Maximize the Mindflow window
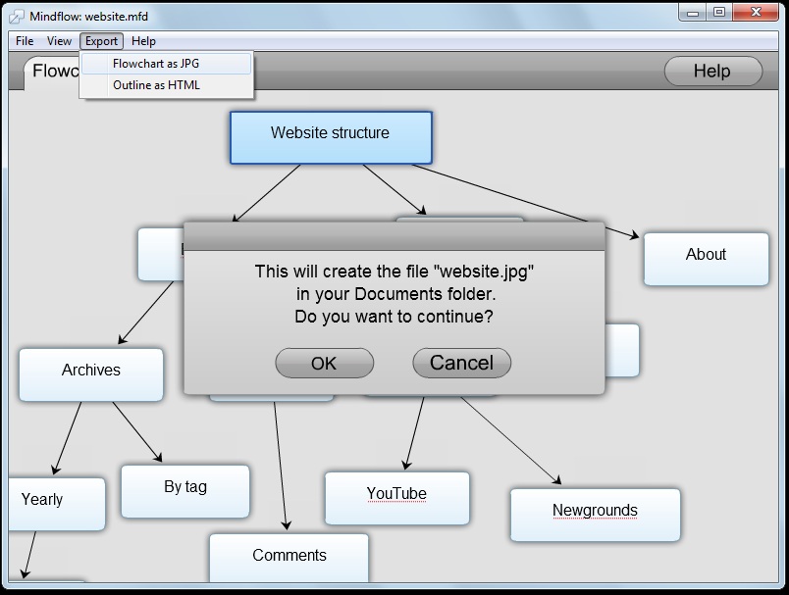This screenshot has width=789, height=595. click(x=719, y=12)
